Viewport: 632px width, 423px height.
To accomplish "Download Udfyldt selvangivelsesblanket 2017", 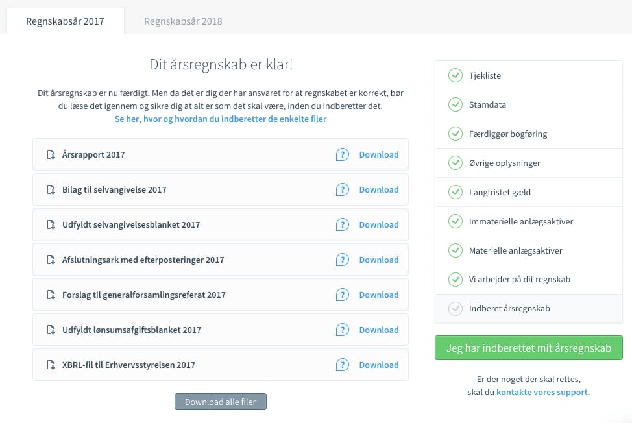I will pos(379,224).
